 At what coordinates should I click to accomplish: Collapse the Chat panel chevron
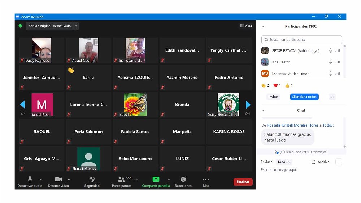pos(263,110)
